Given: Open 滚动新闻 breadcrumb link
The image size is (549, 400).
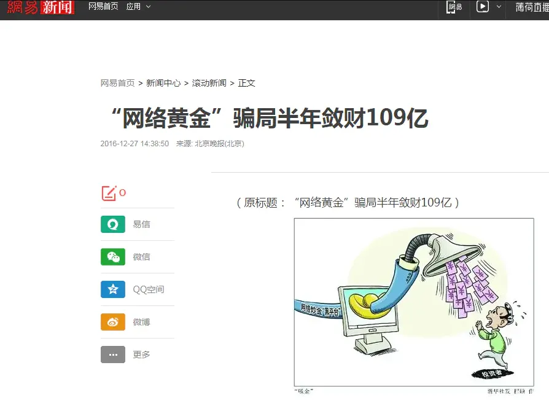Looking at the screenshot, I should click(x=209, y=83).
